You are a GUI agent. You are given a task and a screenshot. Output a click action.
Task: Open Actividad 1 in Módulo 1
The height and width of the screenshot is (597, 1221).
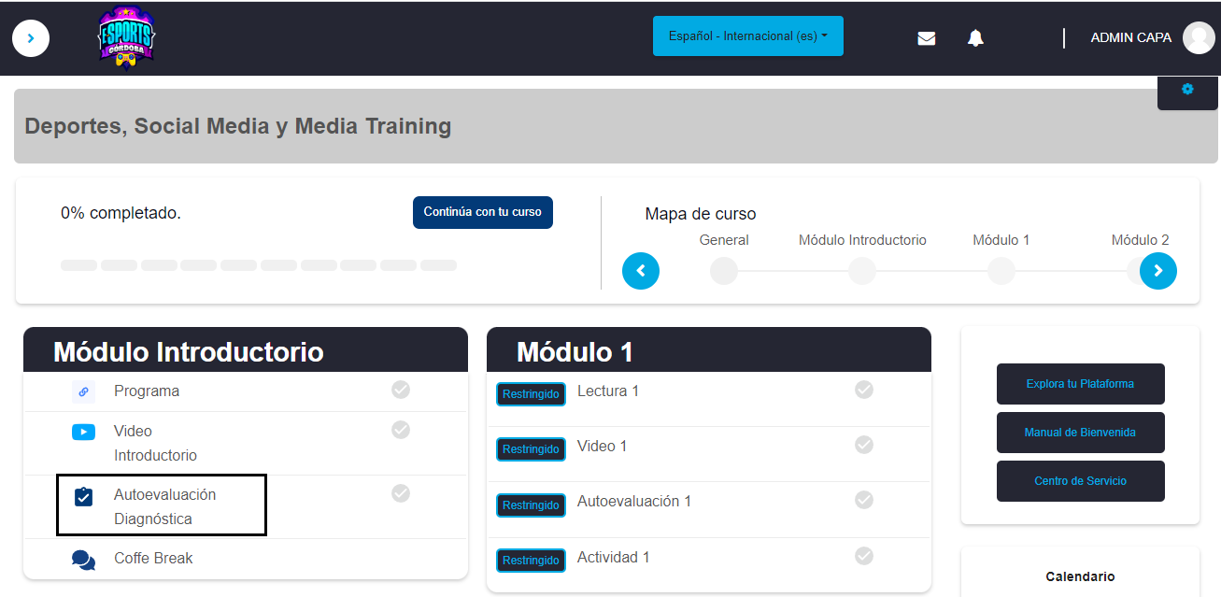pos(614,558)
